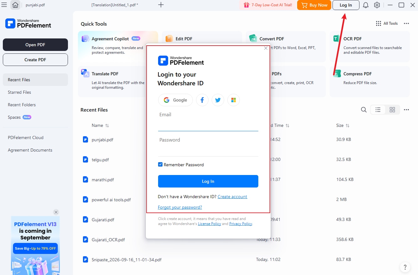Click the Create PDF button
The height and width of the screenshot is (275, 418).
[35, 60]
